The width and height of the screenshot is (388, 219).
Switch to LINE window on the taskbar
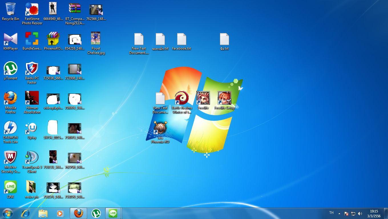coord(113,213)
